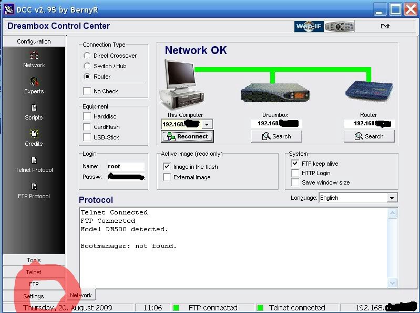
Task: Toggle Image in the flash checkbox
Action: pyautogui.click(x=167, y=167)
